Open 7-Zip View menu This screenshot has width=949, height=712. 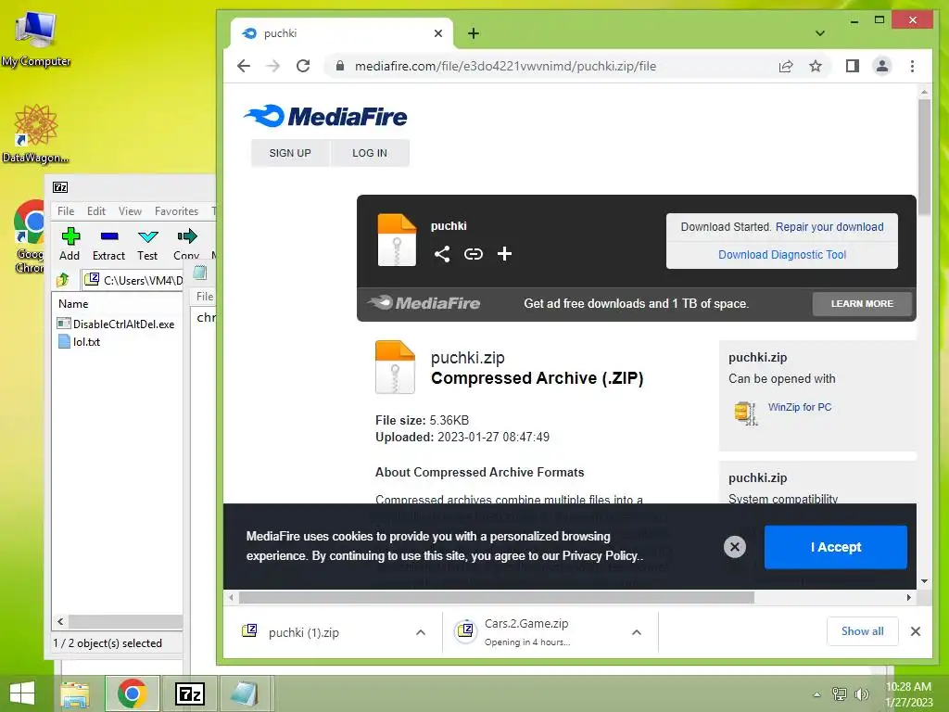click(130, 211)
